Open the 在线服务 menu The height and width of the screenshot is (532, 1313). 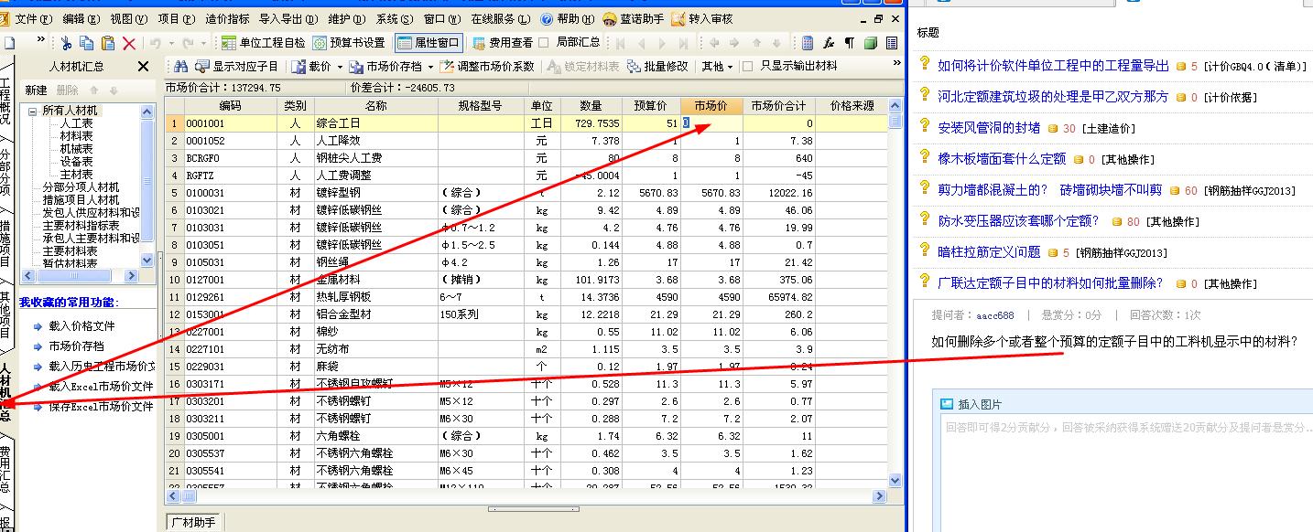tap(500, 18)
